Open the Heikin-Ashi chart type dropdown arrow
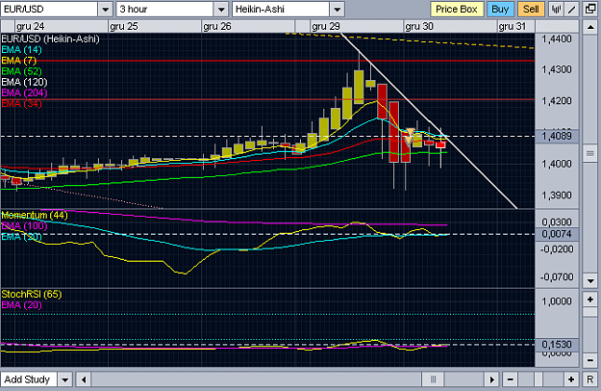 [x=337, y=10]
